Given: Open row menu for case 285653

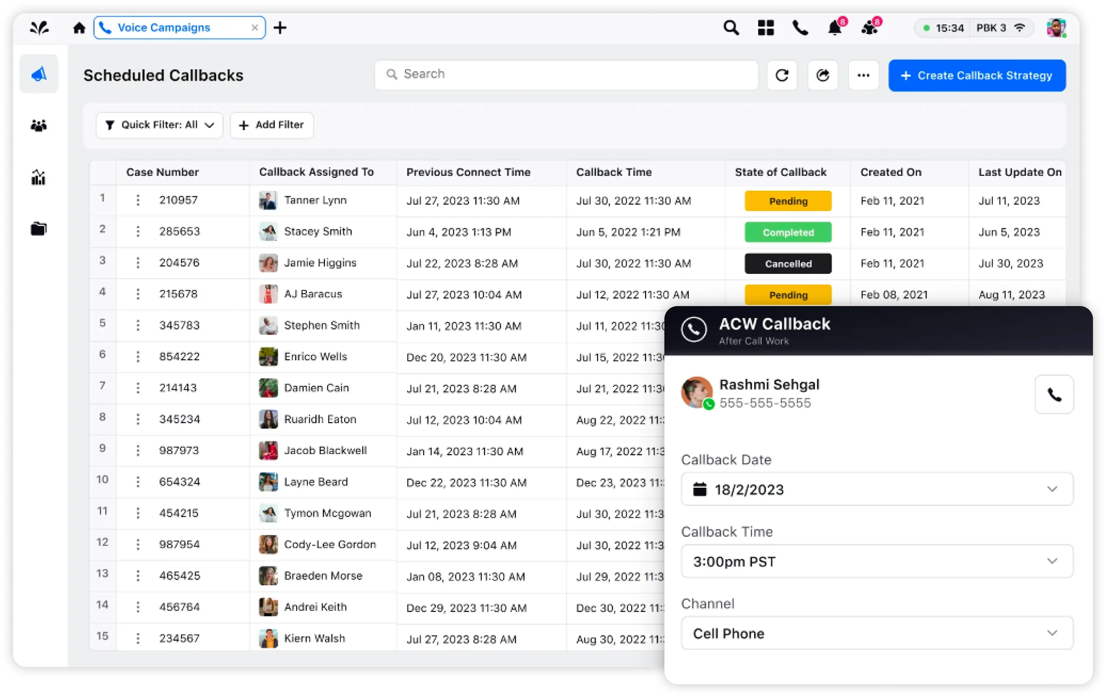Looking at the screenshot, I should tap(138, 231).
